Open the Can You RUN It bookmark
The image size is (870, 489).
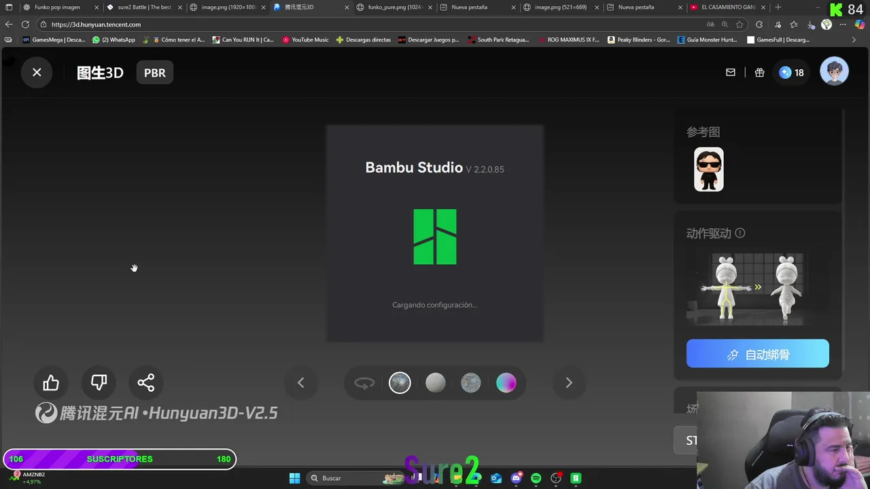(243, 40)
